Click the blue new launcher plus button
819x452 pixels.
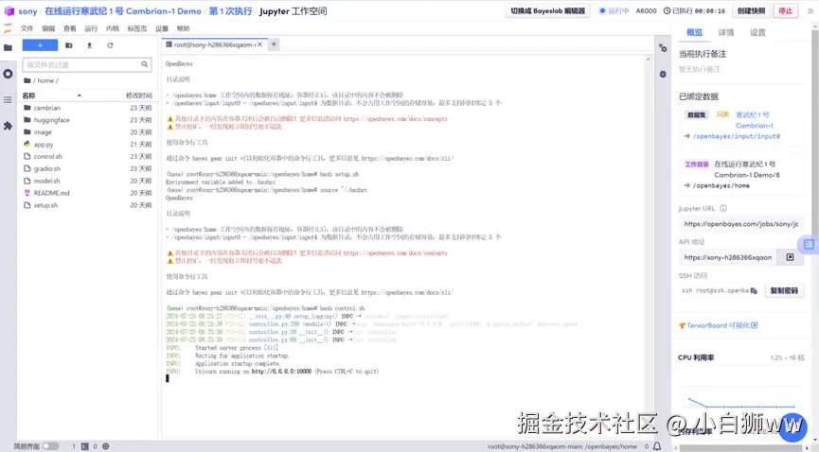click(x=40, y=45)
